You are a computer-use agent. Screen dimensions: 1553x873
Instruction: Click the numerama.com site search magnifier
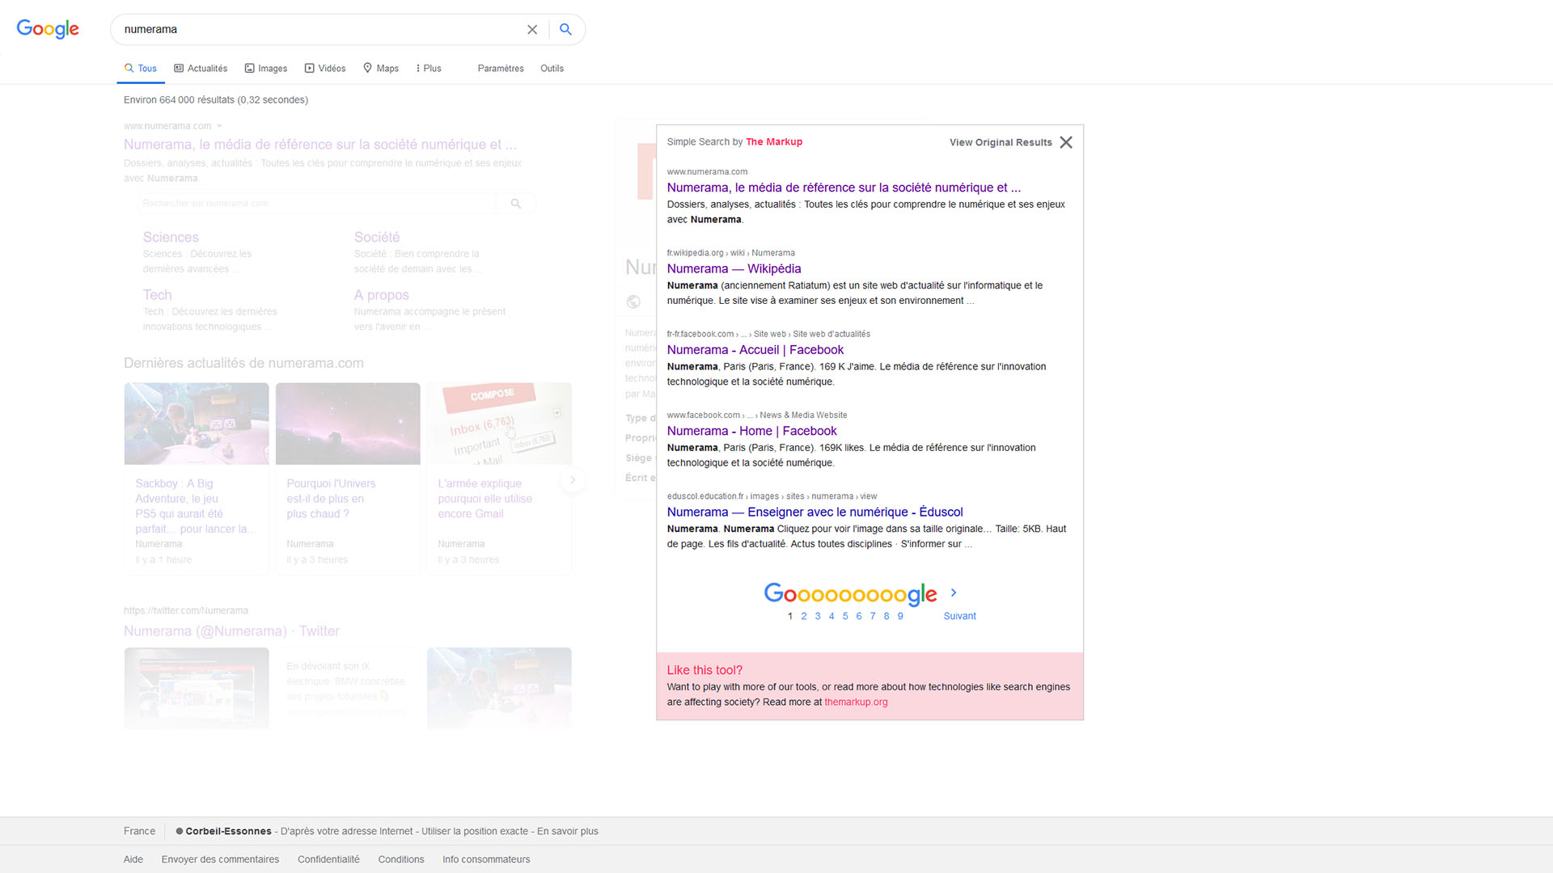(516, 204)
